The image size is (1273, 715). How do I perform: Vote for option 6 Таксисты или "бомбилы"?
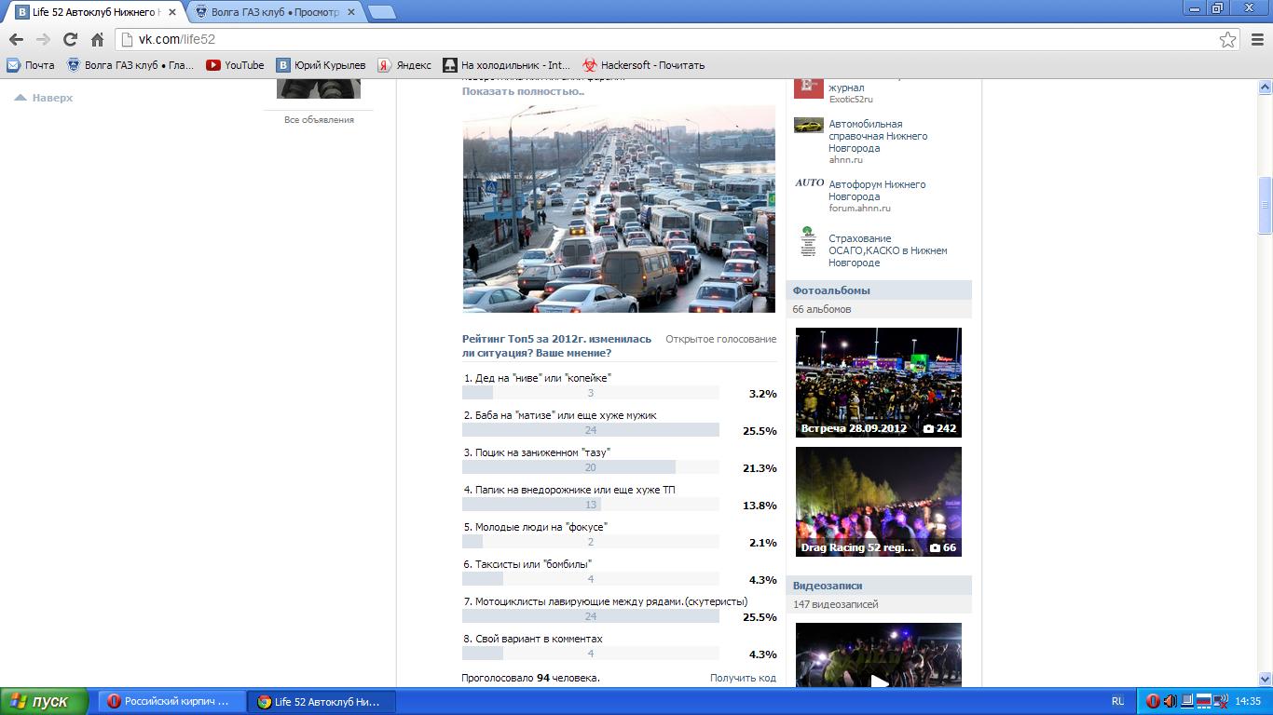tap(533, 564)
